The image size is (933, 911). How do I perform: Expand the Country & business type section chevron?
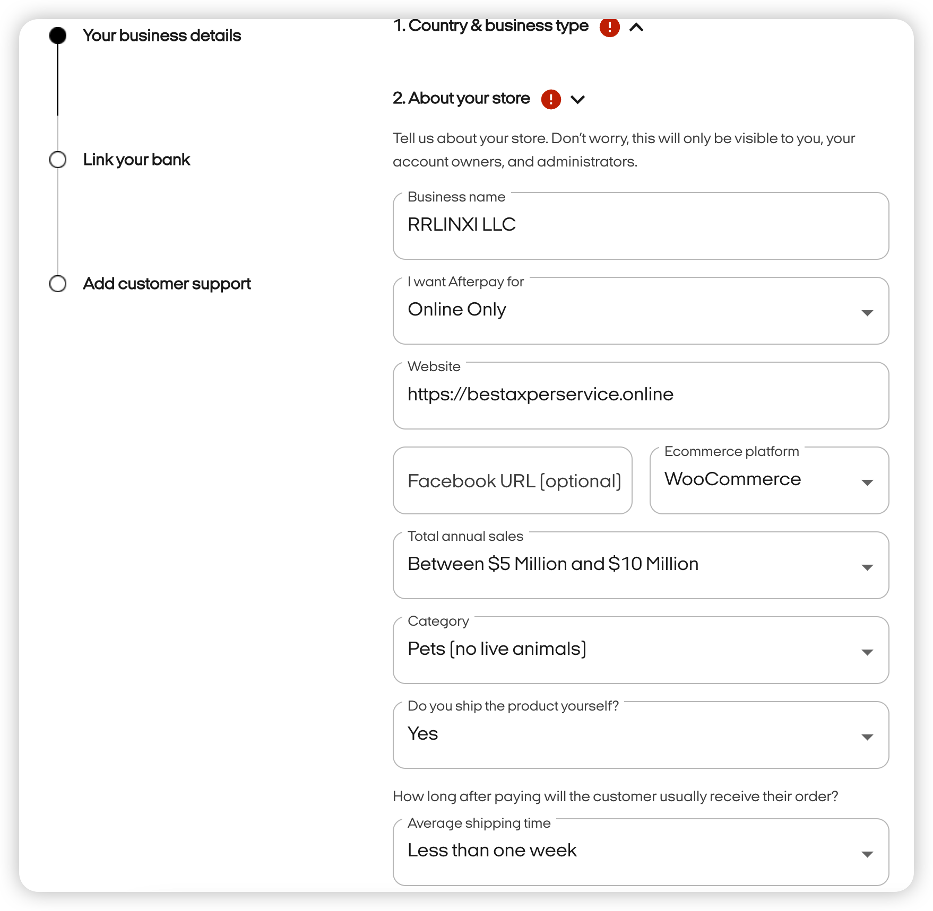(x=636, y=27)
